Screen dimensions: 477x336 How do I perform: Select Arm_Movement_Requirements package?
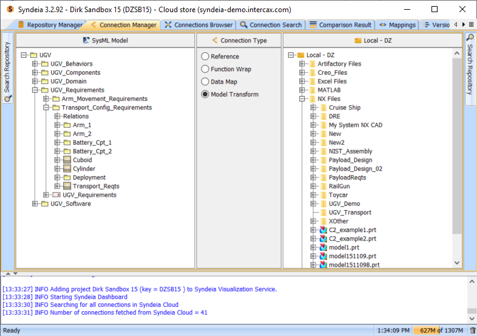pyautogui.click(x=104, y=98)
